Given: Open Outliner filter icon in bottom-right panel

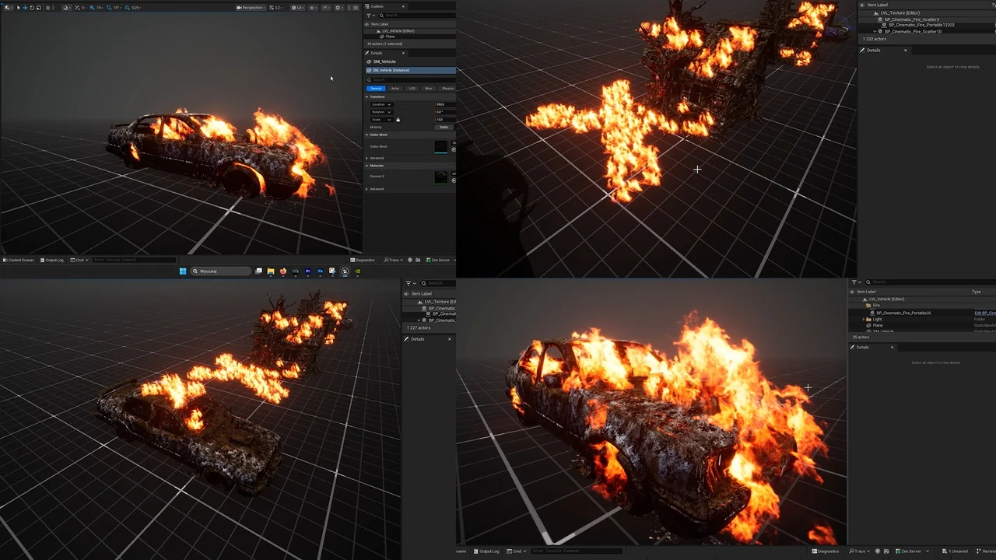Looking at the screenshot, I should 856,282.
